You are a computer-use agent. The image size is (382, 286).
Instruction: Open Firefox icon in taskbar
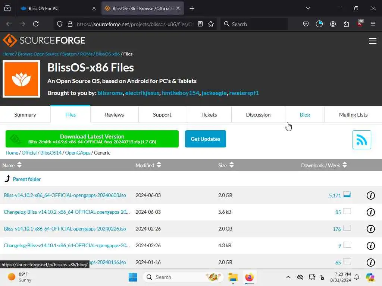[x=249, y=277]
